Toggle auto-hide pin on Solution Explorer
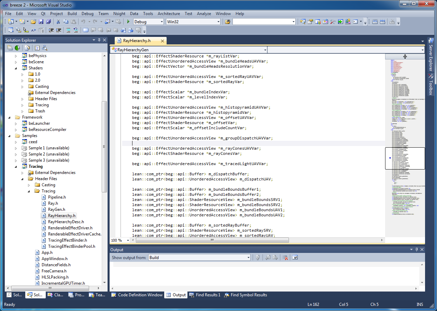Screen dimensions: 437x311 (99, 40)
